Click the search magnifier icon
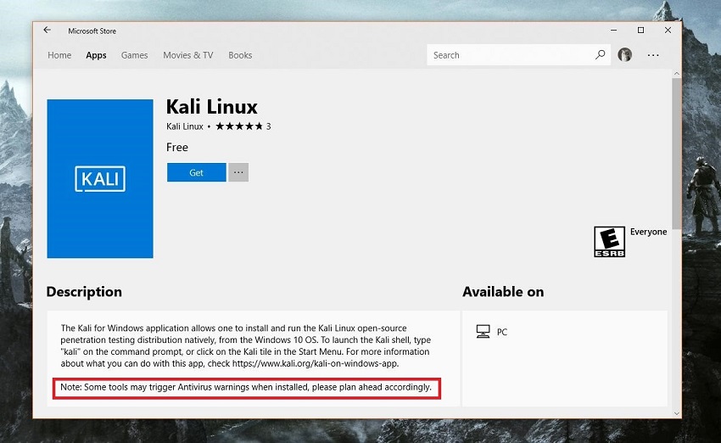The width and height of the screenshot is (721, 443). 601,55
